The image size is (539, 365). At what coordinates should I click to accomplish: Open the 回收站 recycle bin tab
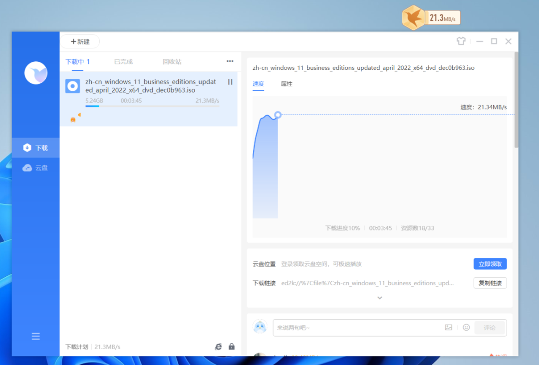click(172, 62)
